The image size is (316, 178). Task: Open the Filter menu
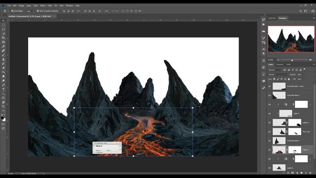click(50, 5)
